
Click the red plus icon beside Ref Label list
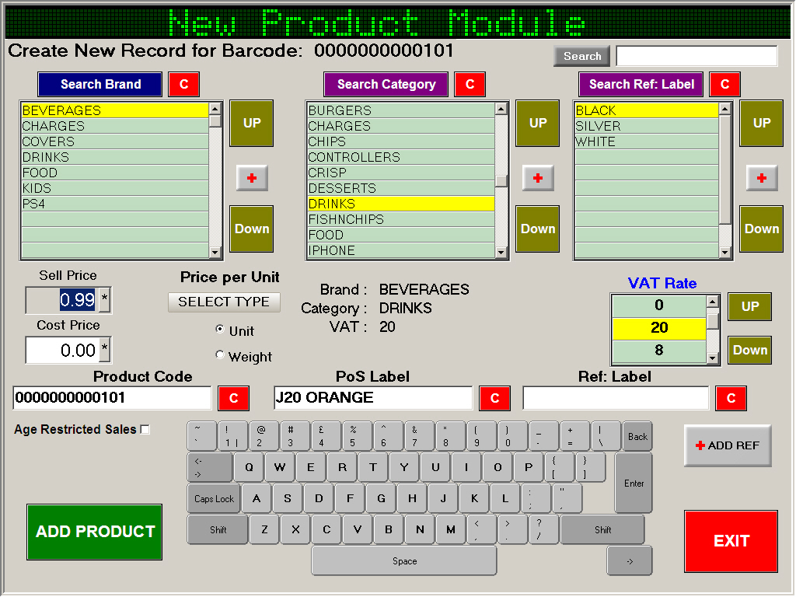tap(762, 178)
